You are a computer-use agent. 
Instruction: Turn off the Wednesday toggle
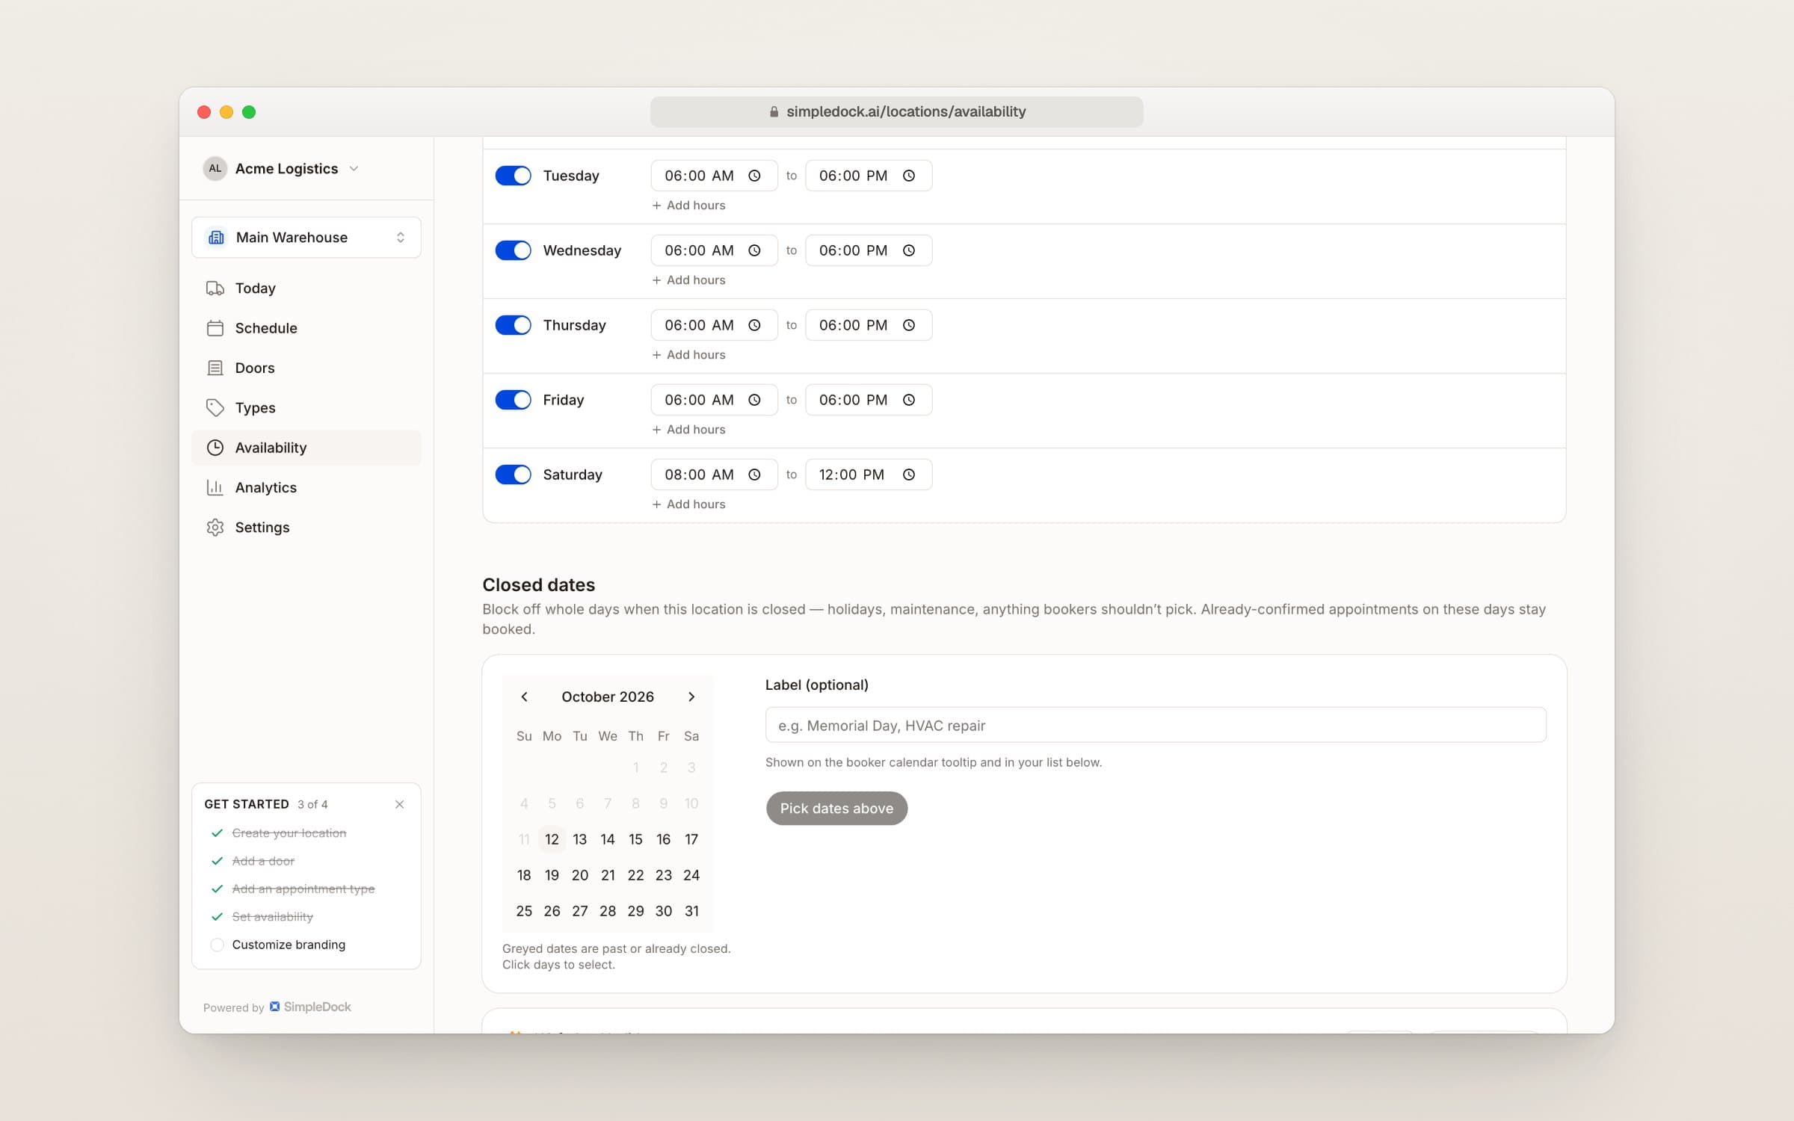tap(513, 250)
